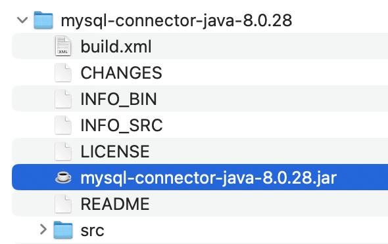Click the Java coffee cup jar icon
The image size is (388, 244).
(x=63, y=177)
